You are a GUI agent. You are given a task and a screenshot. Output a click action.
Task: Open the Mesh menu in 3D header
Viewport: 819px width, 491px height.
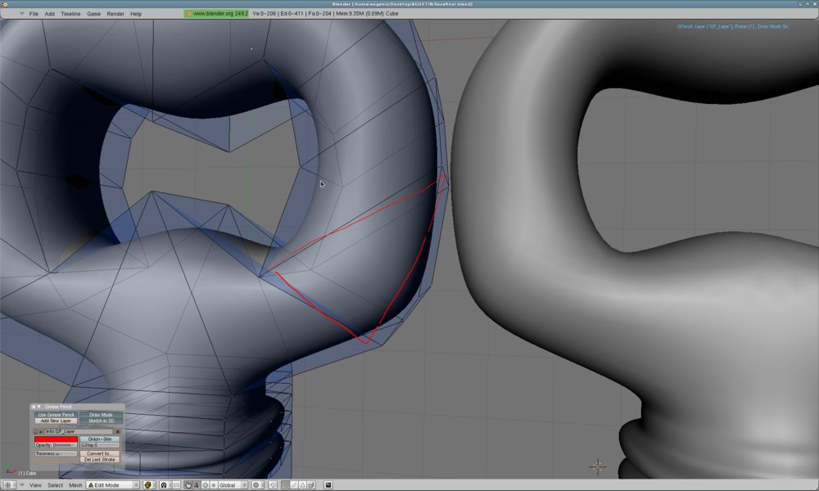75,485
